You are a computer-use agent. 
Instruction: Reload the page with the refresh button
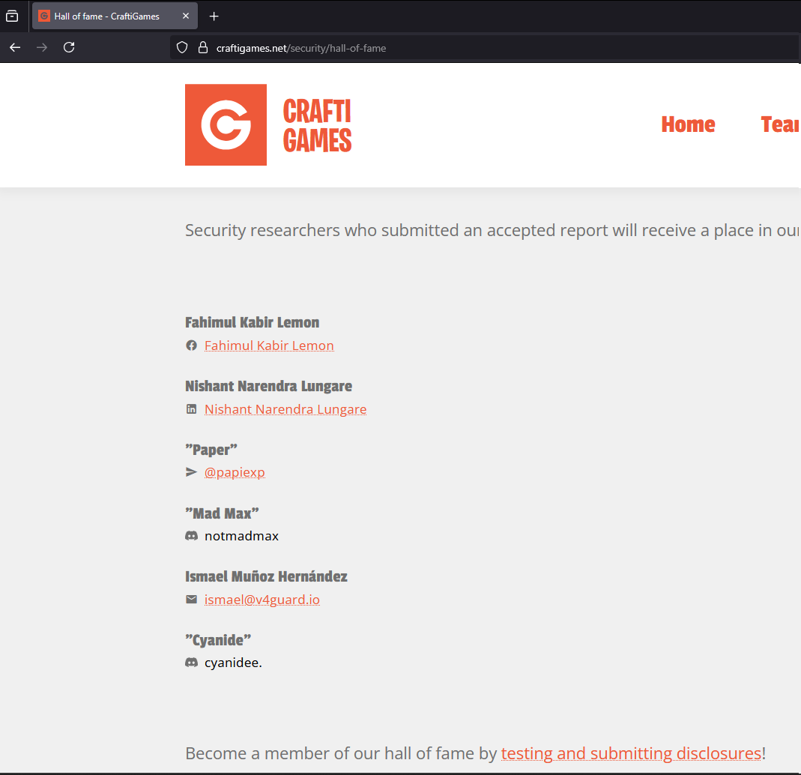[x=69, y=48]
